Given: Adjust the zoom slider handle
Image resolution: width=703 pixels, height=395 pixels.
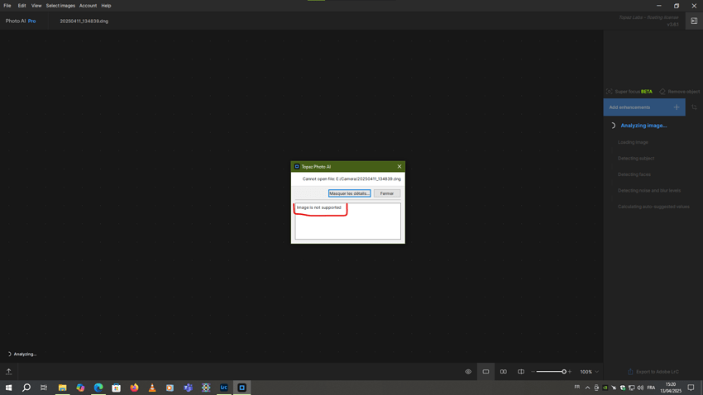Looking at the screenshot, I should (x=564, y=372).
